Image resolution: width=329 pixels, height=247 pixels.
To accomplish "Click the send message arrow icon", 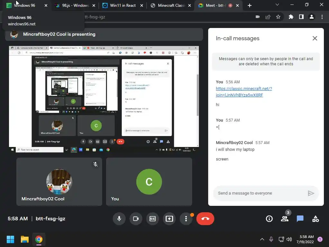I will [311, 193].
